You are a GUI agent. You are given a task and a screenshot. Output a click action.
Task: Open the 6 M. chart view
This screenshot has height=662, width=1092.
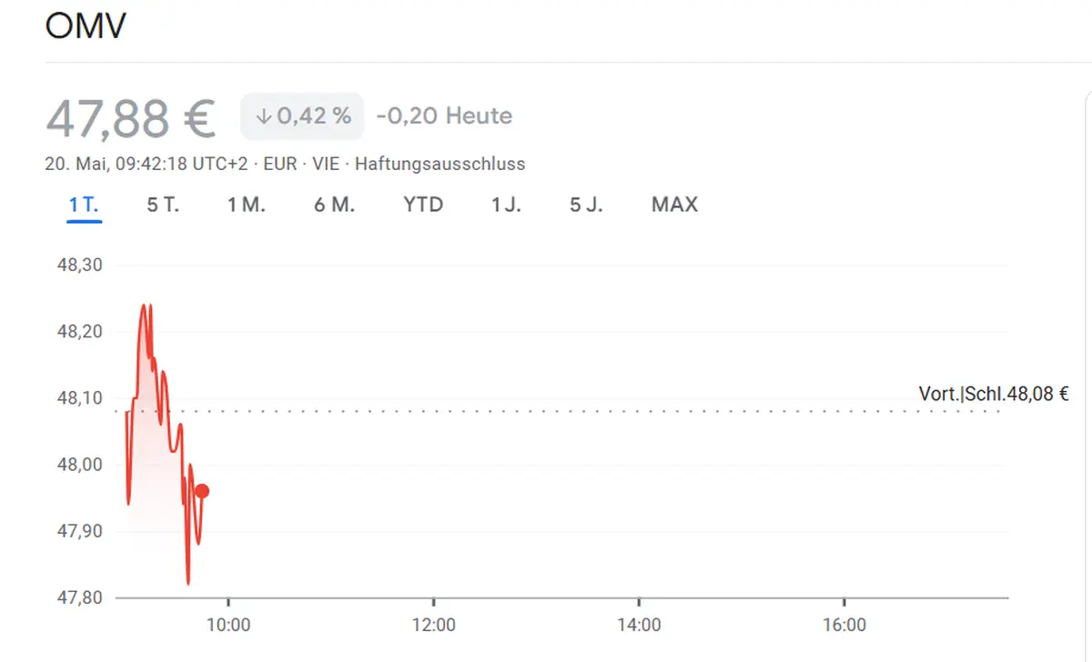tap(334, 205)
